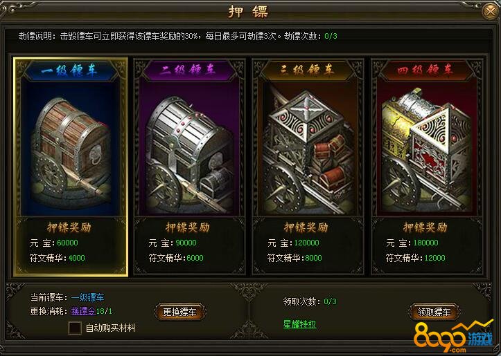This screenshot has width=501, height=356.
Task: Close the 押镖 window
Action: 490,12
